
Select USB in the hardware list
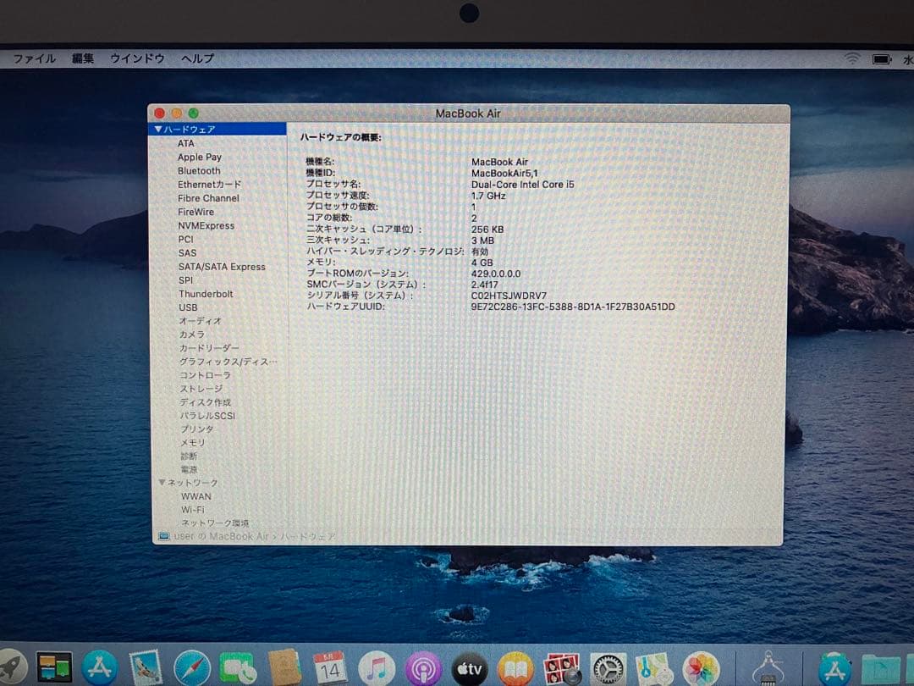click(x=188, y=307)
